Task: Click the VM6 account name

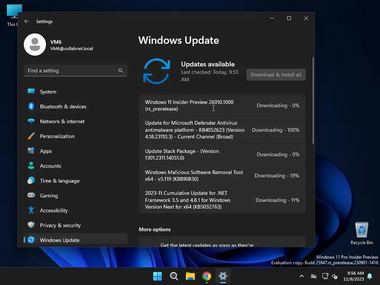Action: (x=56, y=42)
